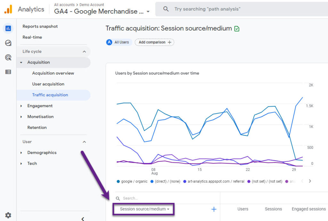This screenshot has width=328, height=221.
Task: Click the green report verified icon beside title
Action: click(x=237, y=29)
